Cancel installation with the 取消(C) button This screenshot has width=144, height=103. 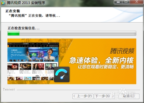click(129, 96)
